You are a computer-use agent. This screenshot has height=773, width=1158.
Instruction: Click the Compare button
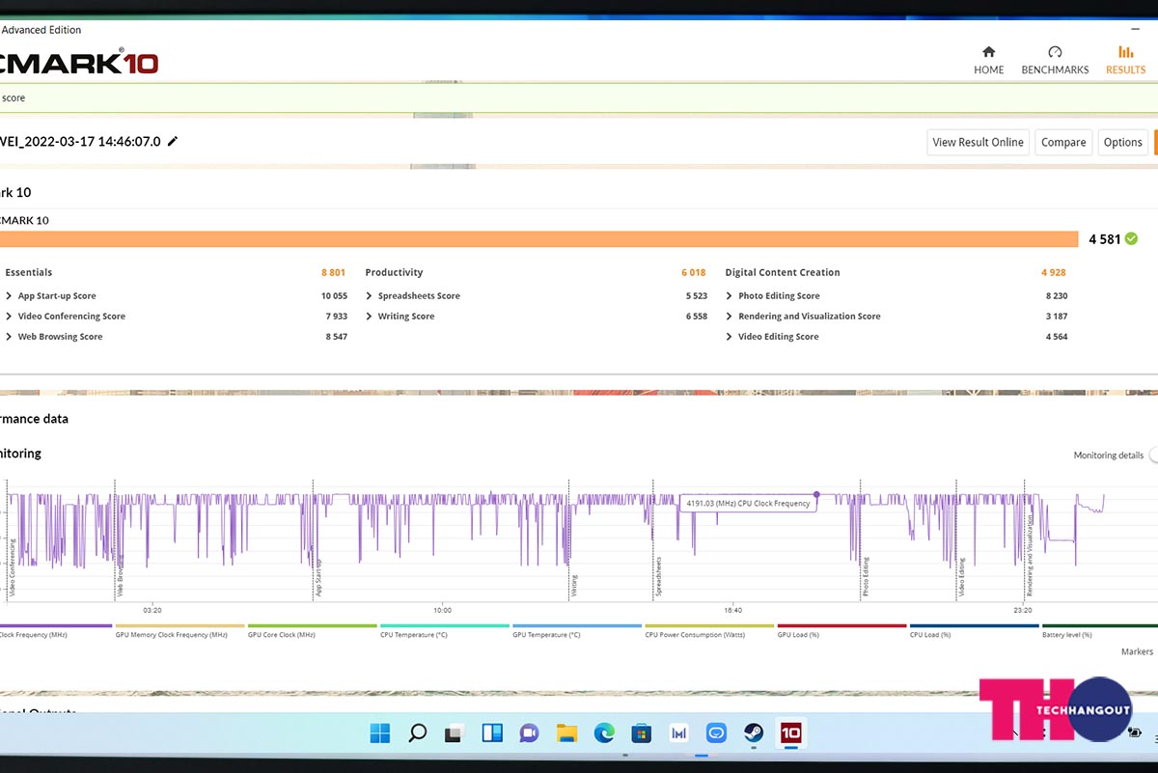click(x=1063, y=142)
